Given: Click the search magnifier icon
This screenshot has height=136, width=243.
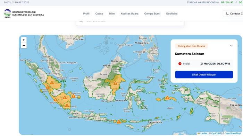Looking at the screenshot, I should pyautogui.click(x=81, y=21).
